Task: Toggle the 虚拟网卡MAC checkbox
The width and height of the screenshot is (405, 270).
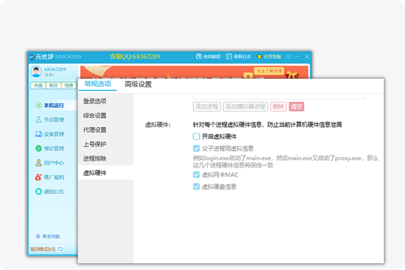Action: pyautogui.click(x=196, y=175)
